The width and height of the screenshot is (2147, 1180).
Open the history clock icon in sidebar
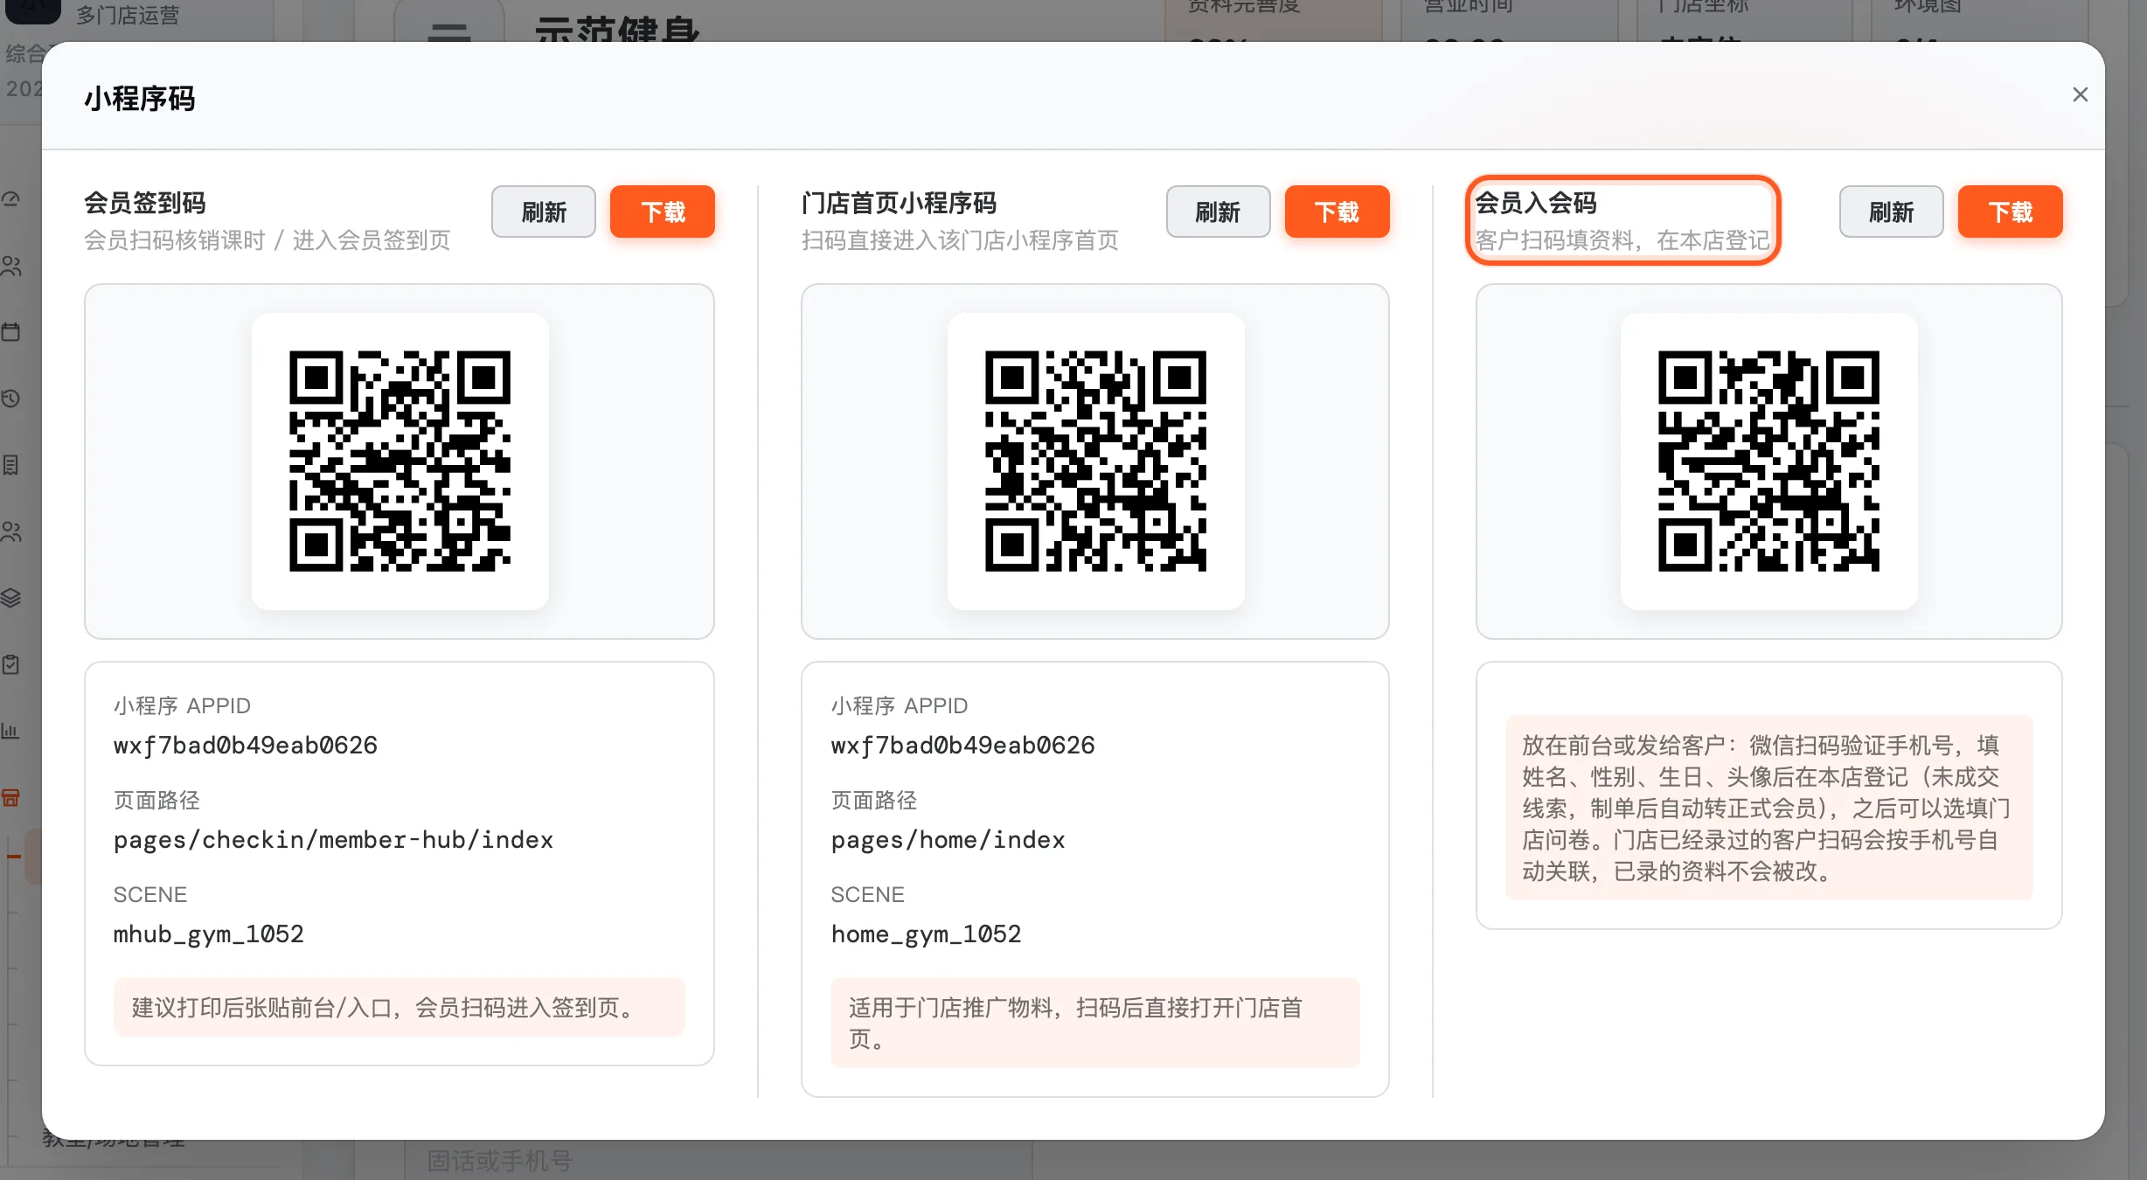pos(10,399)
